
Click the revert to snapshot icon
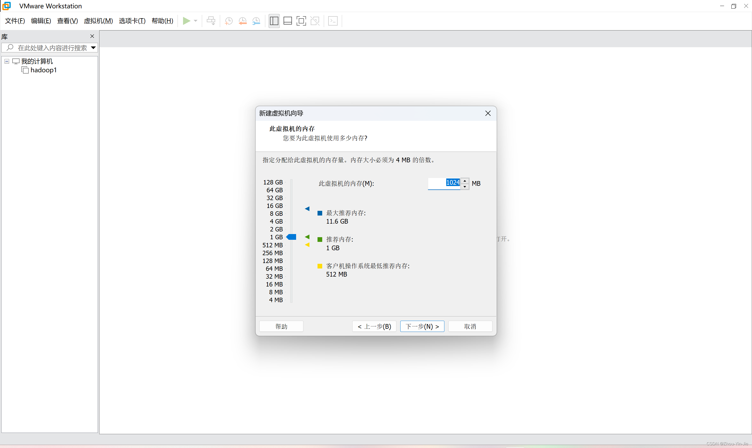[x=243, y=21]
